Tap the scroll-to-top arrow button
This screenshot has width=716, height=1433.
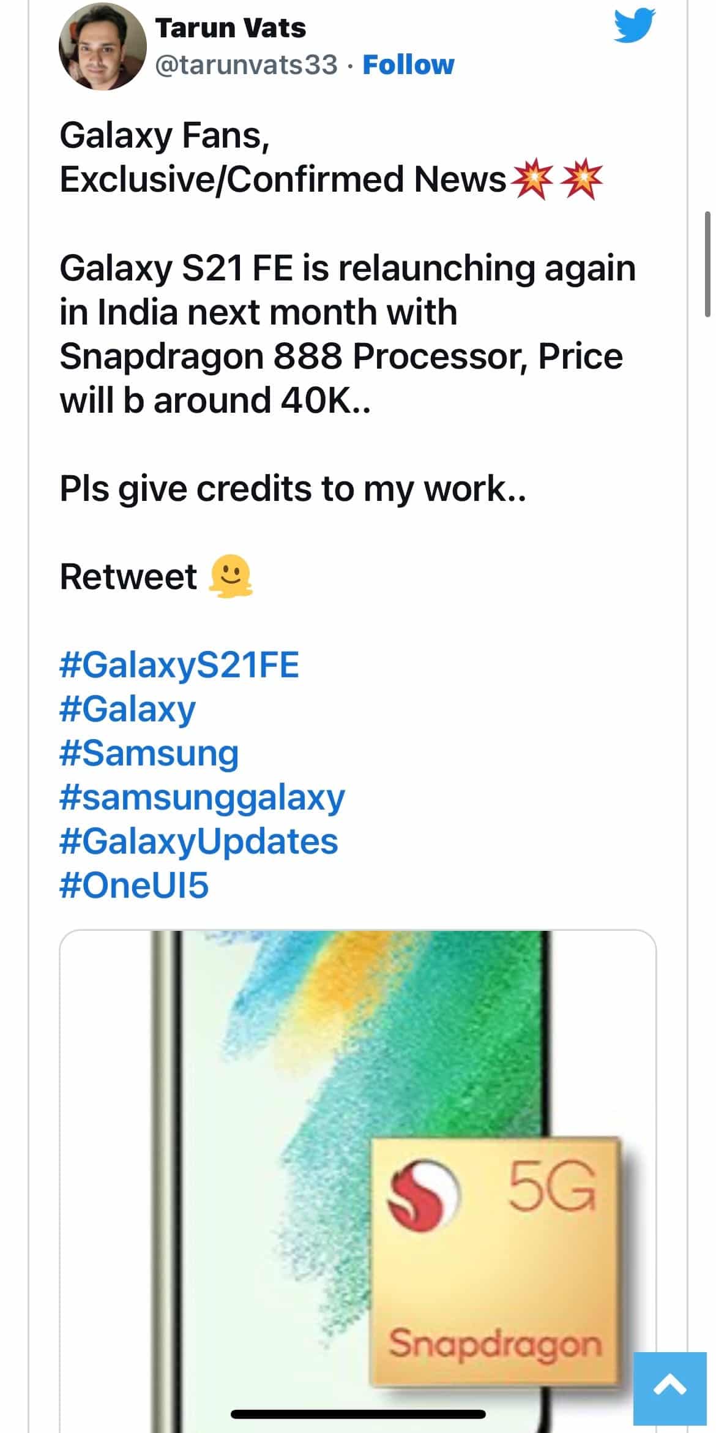(670, 1388)
